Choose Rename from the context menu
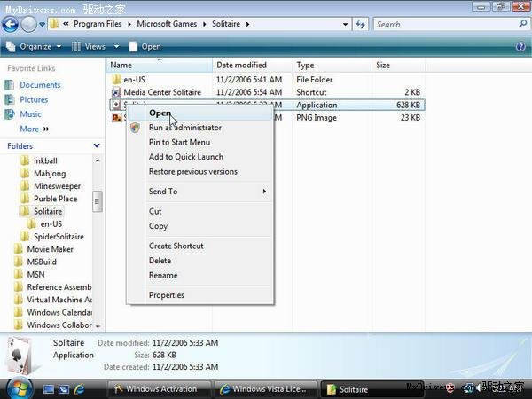Viewport: 532px width, 399px height. pyautogui.click(x=200, y=275)
